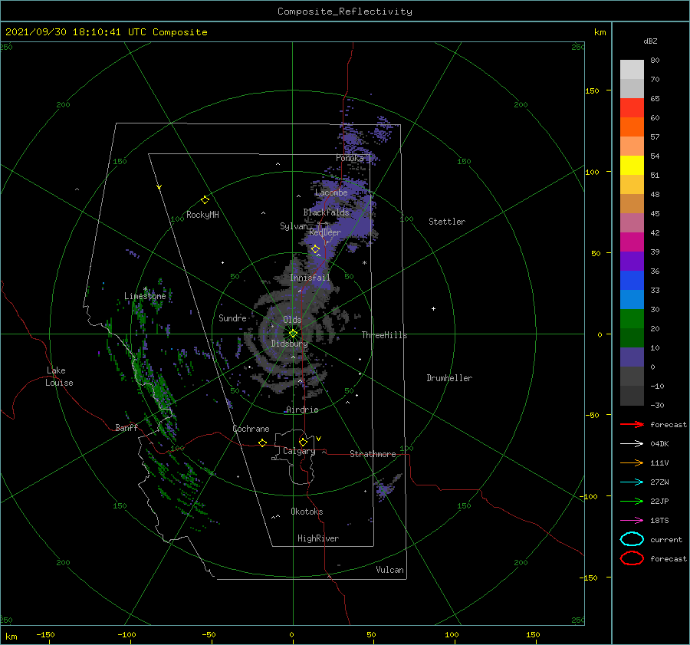Click the Cochrane city label
The image size is (690, 645).
pos(251,429)
